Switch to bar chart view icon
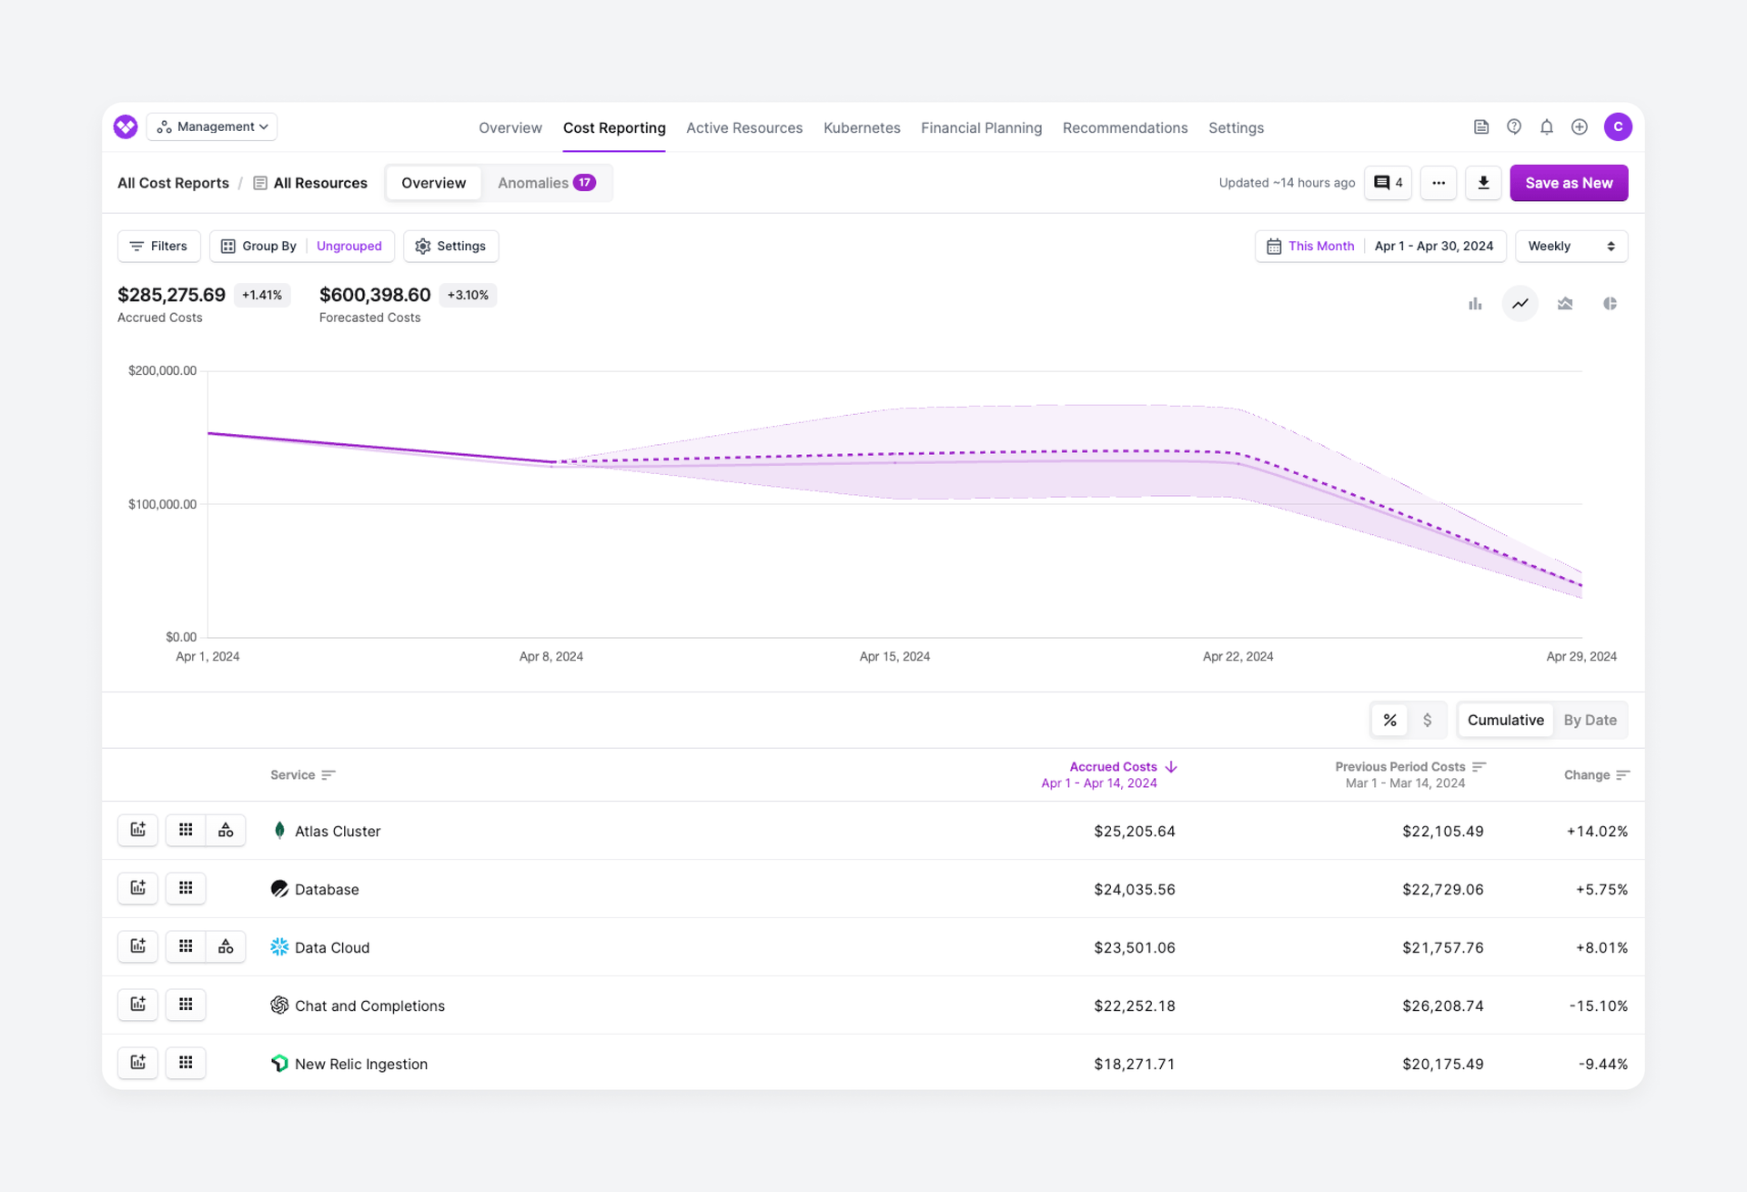1747x1192 pixels. 1475,304
